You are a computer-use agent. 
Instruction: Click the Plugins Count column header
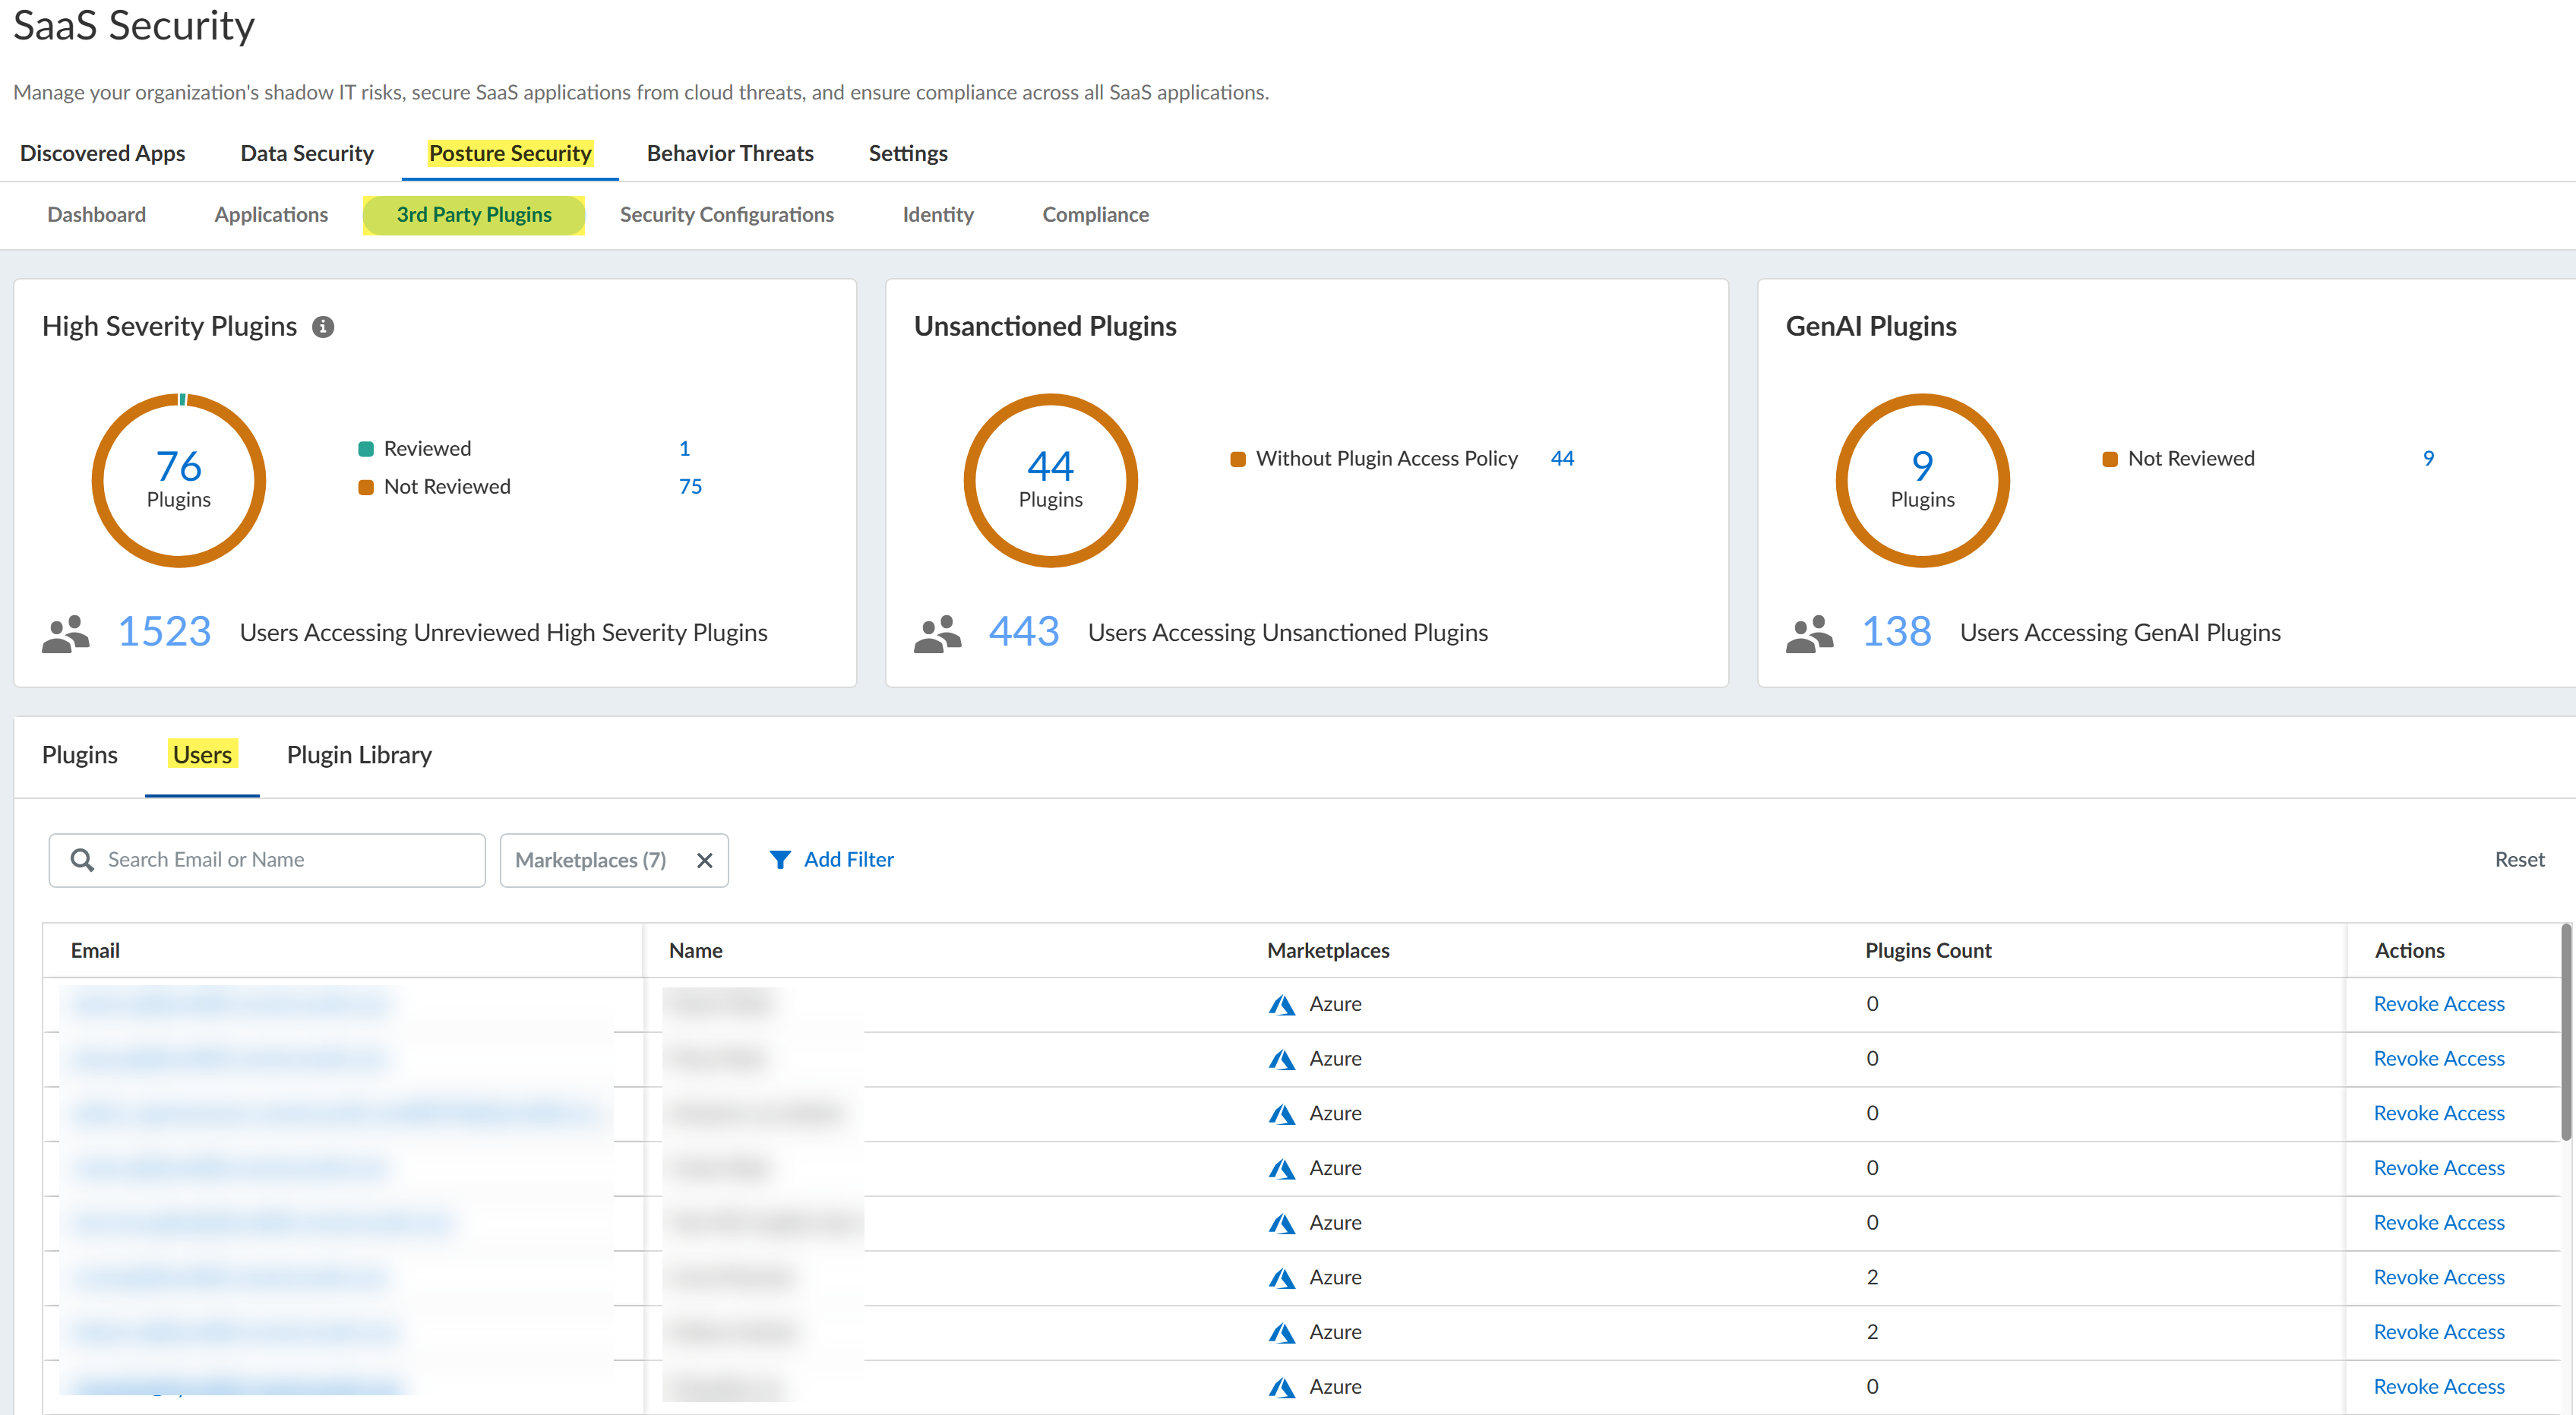pyautogui.click(x=1927, y=951)
